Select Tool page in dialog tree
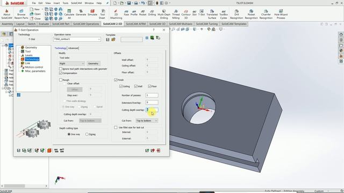This screenshot has width=344, height=193. point(28,51)
